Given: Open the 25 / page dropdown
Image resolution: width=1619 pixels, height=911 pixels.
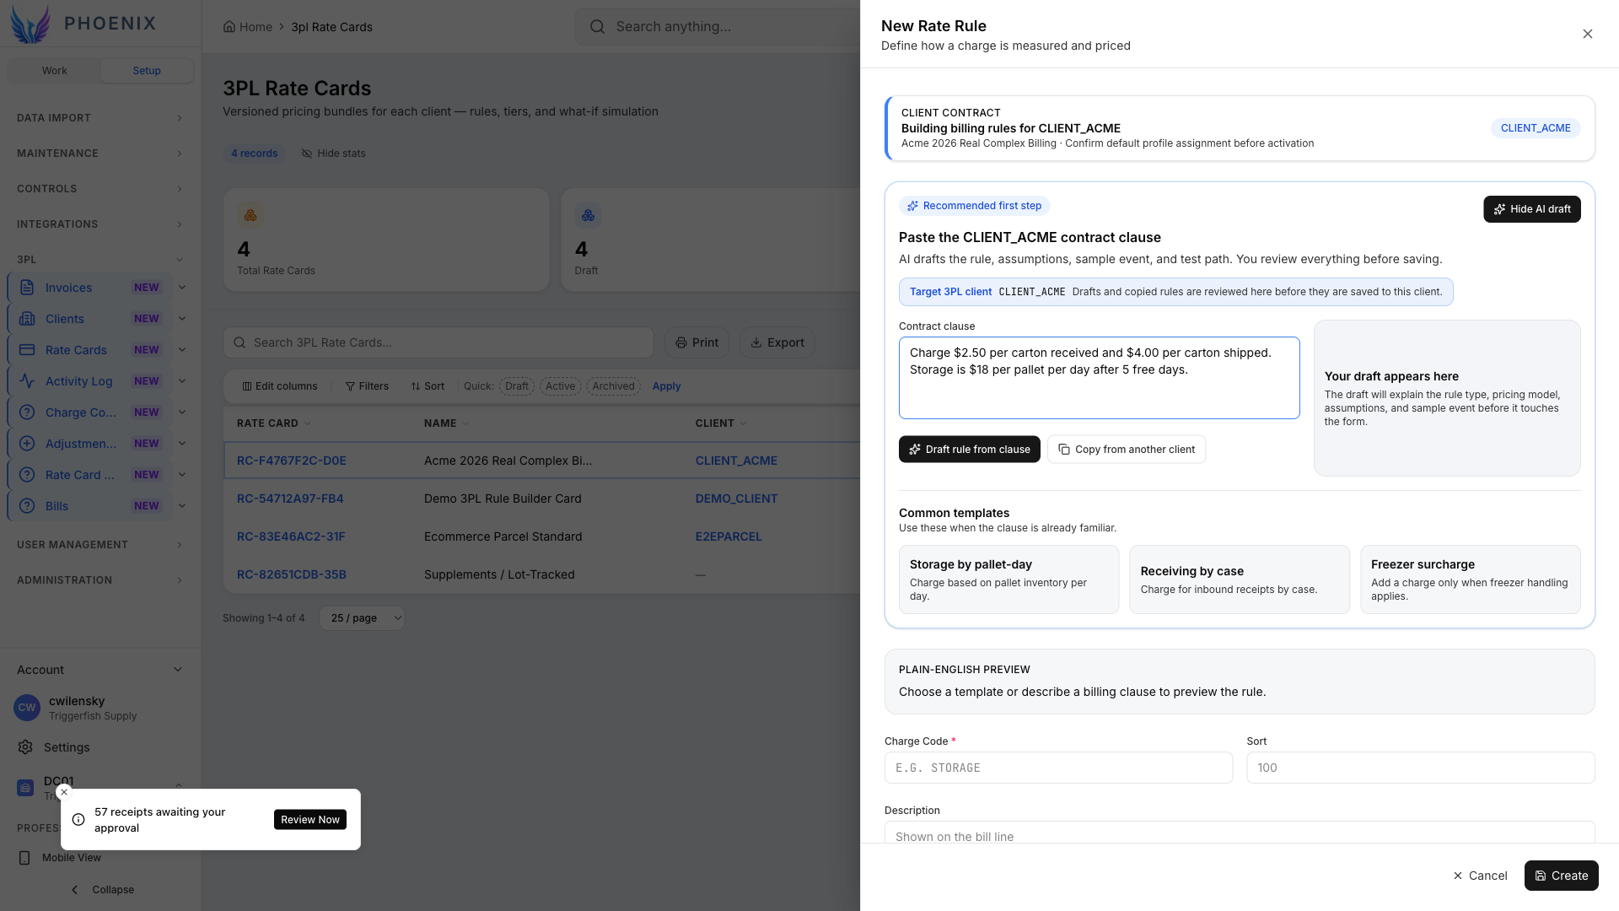Looking at the screenshot, I should [x=362, y=618].
